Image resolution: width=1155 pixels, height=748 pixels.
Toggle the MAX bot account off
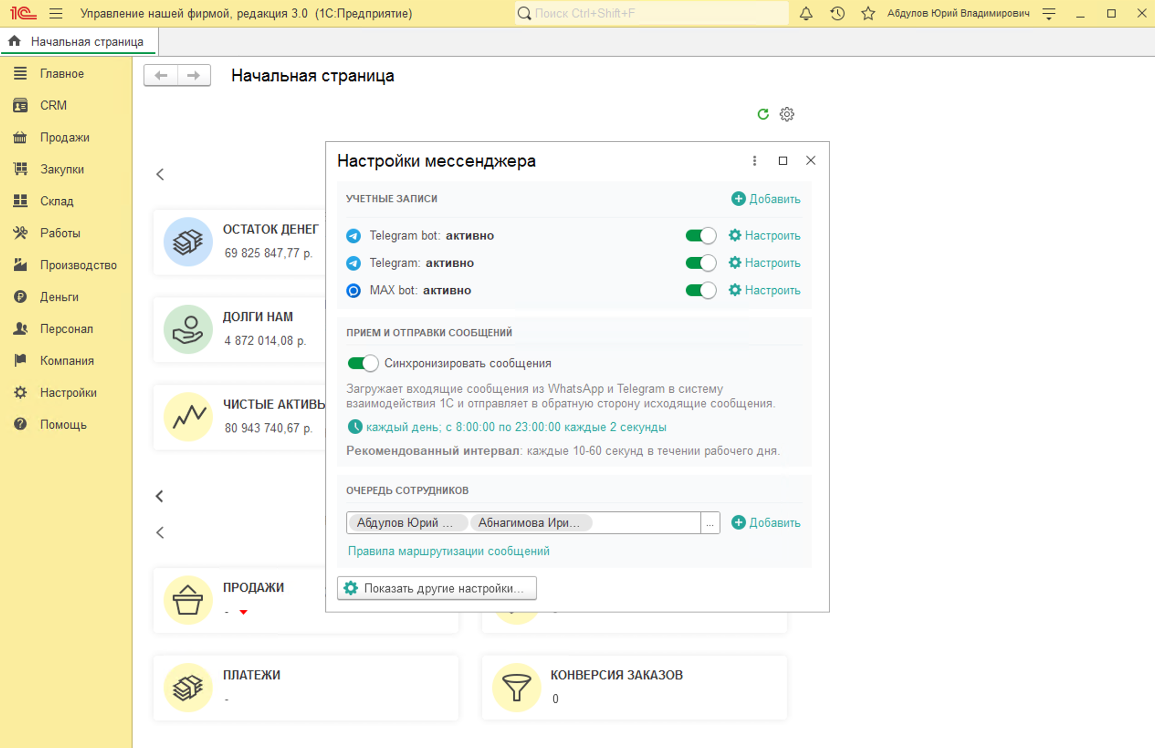(700, 291)
